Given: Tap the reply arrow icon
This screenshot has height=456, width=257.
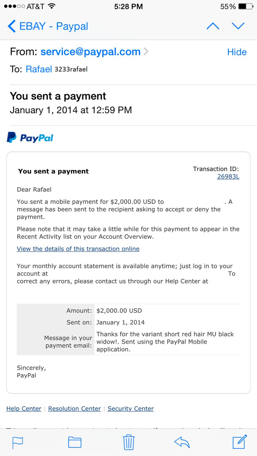Looking at the screenshot, I should point(182,442).
